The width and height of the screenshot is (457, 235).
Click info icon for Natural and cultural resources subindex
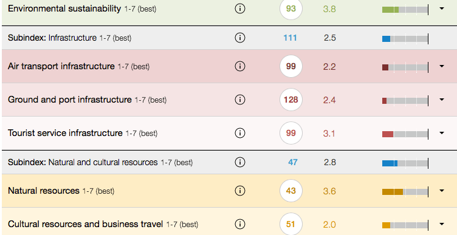(239, 162)
